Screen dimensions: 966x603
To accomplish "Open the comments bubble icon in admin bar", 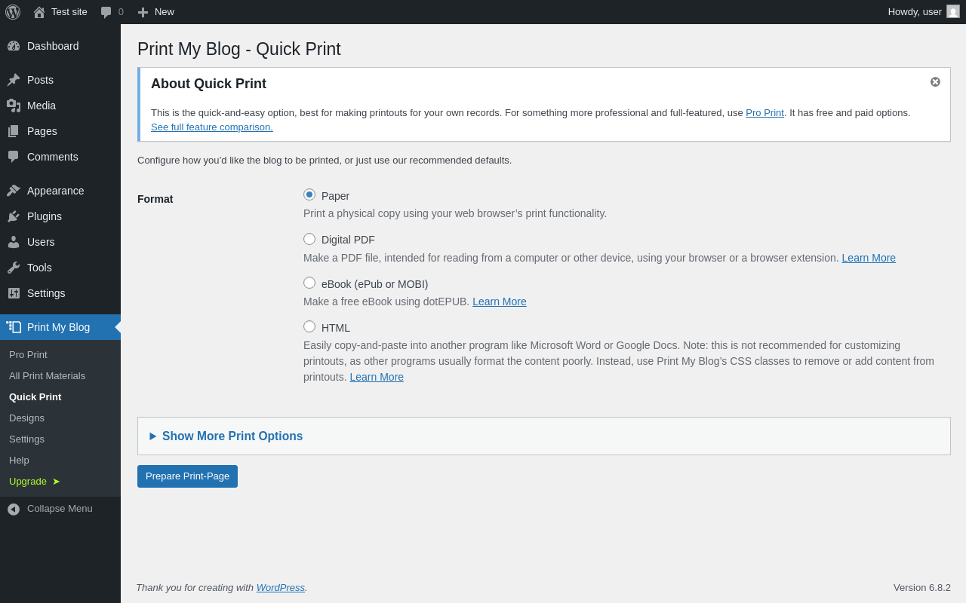I will pyautogui.click(x=106, y=12).
